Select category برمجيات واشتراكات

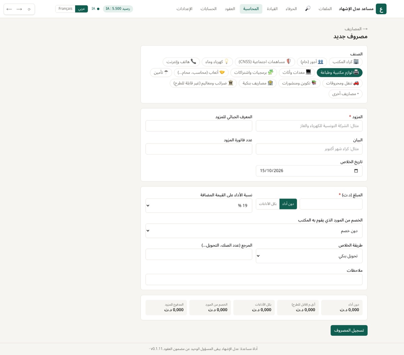(254, 72)
